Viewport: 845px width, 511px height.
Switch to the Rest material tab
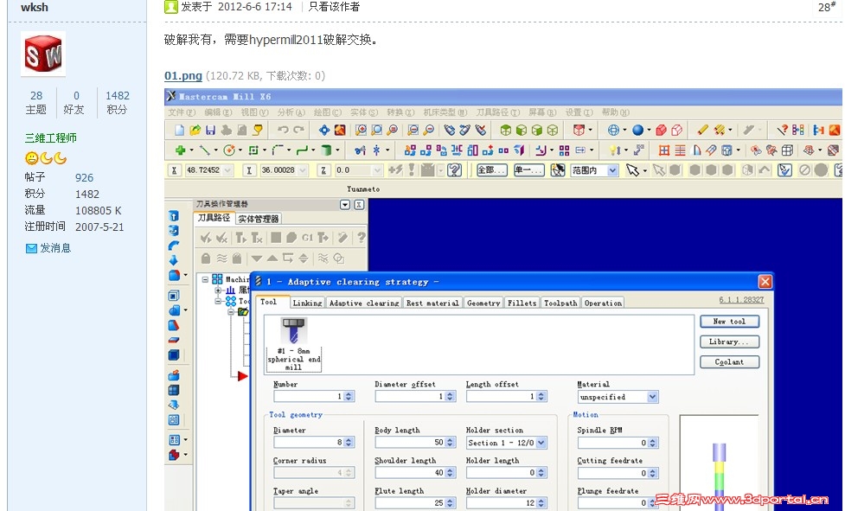(x=432, y=303)
